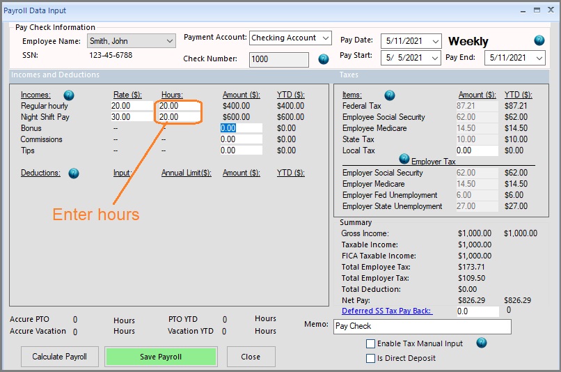Open Deferred SS Tax Pay Back link
This screenshot has width=561, height=372.
tap(386, 311)
